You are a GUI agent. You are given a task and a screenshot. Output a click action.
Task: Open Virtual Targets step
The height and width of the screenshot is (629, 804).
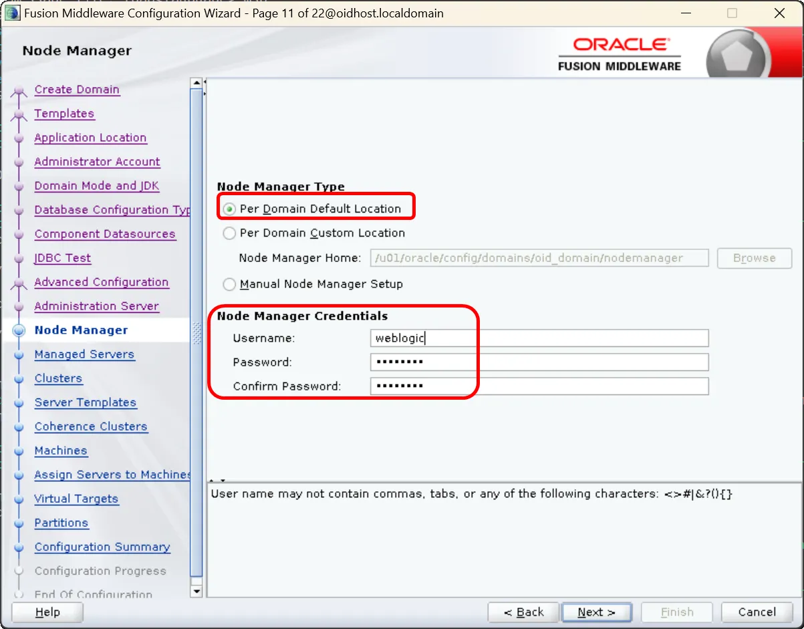coord(76,499)
